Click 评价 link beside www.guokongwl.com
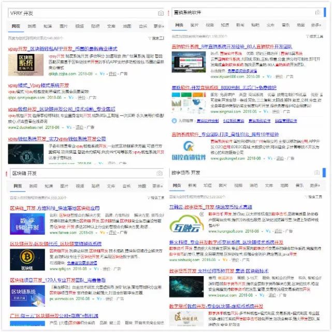Image resolution: width=332 pixels, height=332 pixels. click(280, 158)
